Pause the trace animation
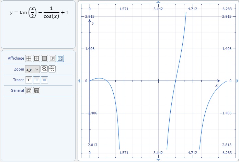Screen dimensions: 239x162 pyautogui.click(x=36, y=80)
